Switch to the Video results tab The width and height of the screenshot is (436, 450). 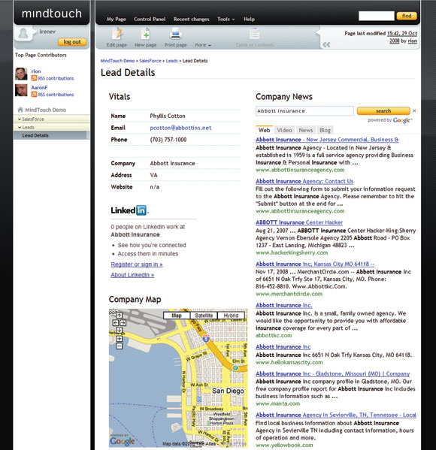coord(284,130)
